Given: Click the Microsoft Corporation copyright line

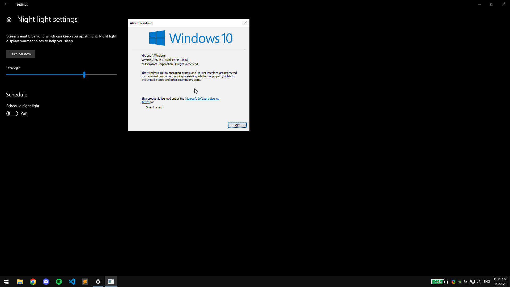Looking at the screenshot, I should [170, 64].
